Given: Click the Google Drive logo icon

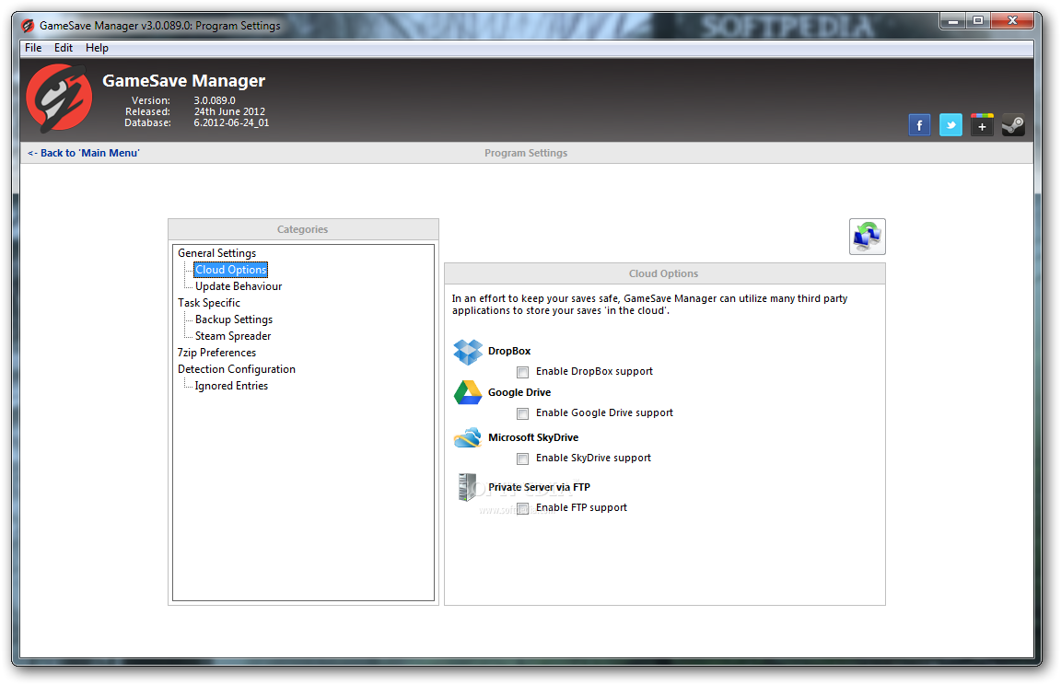Looking at the screenshot, I should (x=468, y=393).
